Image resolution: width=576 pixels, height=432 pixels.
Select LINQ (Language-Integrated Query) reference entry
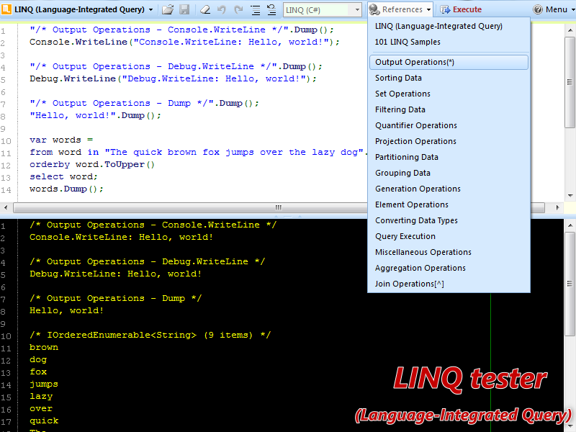pyautogui.click(x=449, y=26)
